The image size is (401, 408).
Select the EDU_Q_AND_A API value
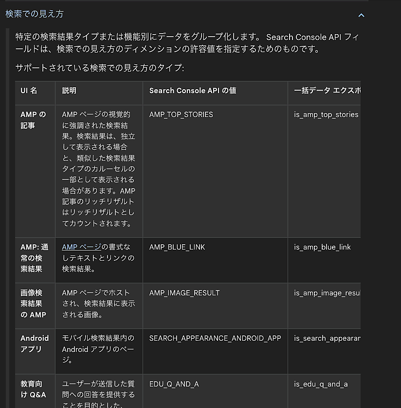174,384
